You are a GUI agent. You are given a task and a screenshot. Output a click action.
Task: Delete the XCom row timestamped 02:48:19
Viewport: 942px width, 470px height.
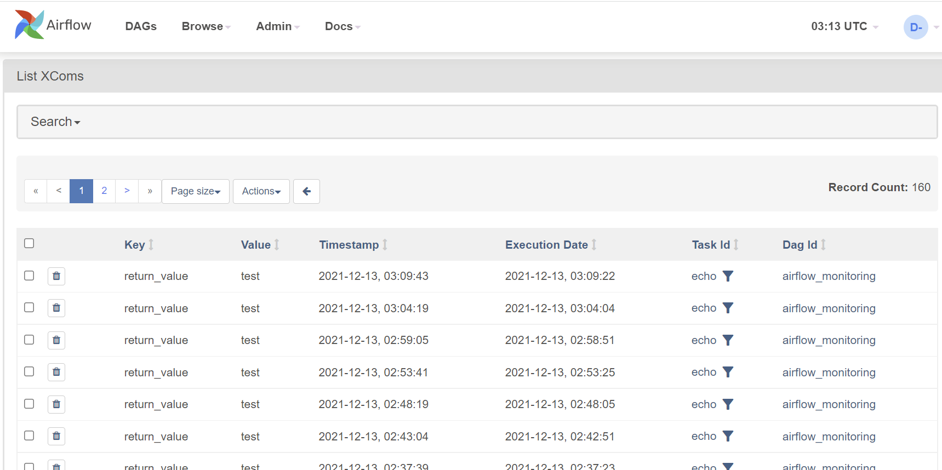pyautogui.click(x=56, y=404)
